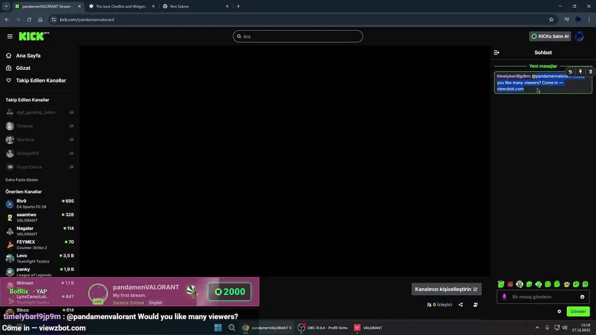Viewport: 596px width, 335px height.
Task: Click the volume icon in the system tray
Action: [564, 328]
